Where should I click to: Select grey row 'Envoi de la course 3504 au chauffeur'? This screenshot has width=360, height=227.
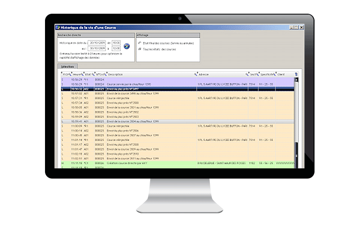pos(178,121)
